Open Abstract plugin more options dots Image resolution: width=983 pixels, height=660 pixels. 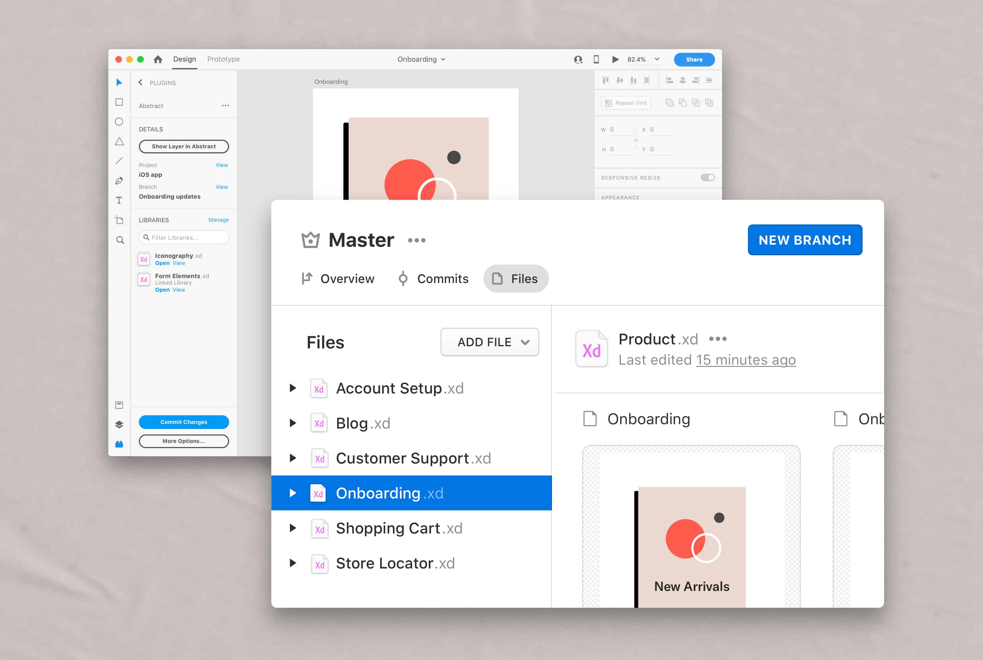point(226,106)
